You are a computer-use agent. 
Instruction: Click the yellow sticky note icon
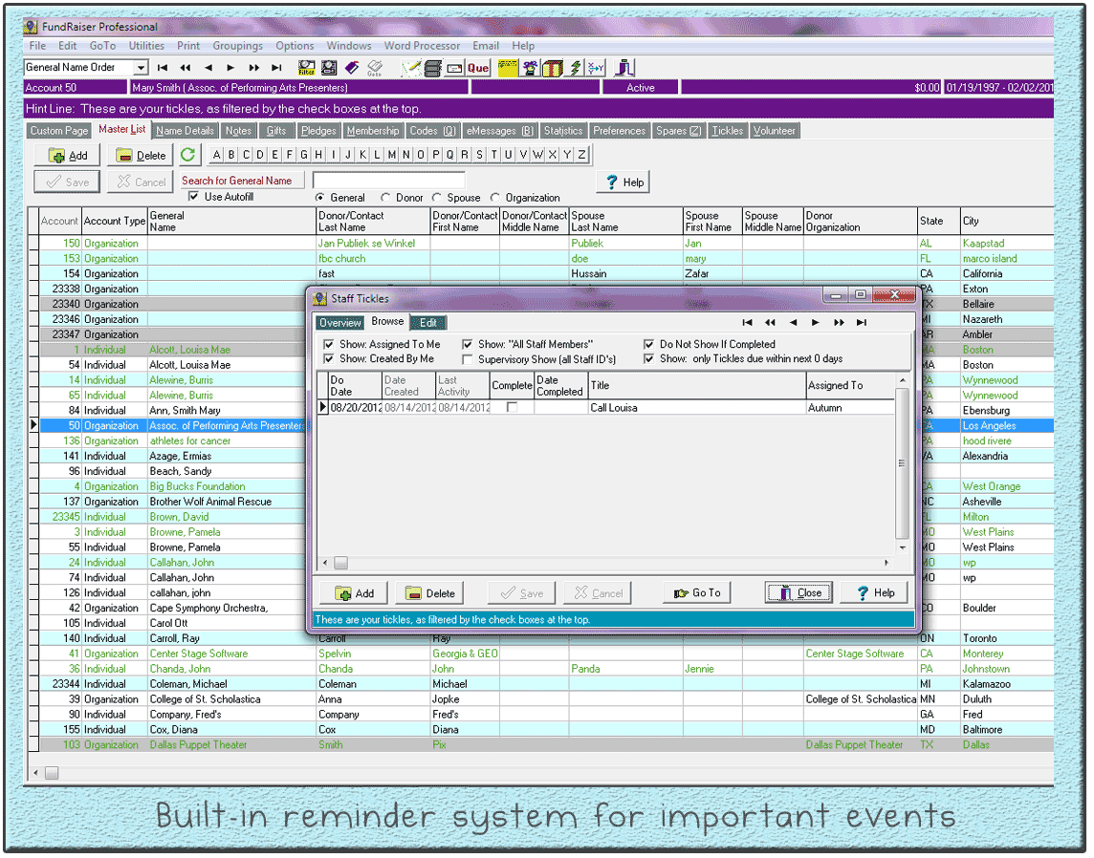pyautogui.click(x=509, y=68)
